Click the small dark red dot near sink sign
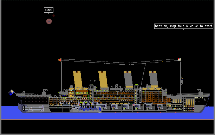Viewport: 215px width, 135px height. click(x=54, y=15)
